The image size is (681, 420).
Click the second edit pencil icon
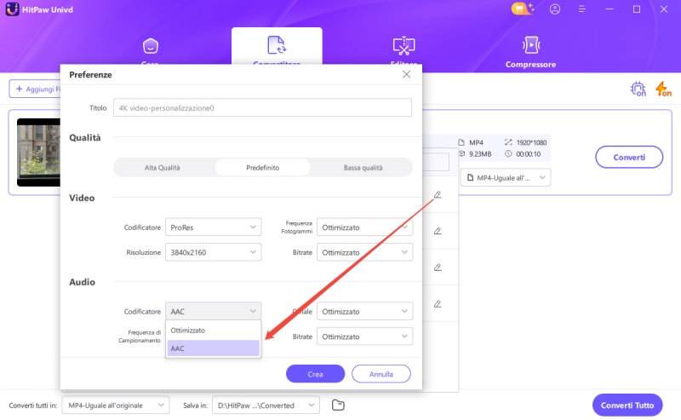438,231
